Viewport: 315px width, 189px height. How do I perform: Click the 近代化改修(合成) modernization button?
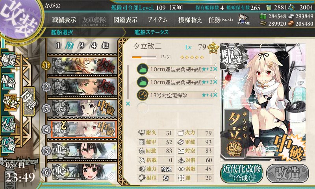(x=242, y=174)
